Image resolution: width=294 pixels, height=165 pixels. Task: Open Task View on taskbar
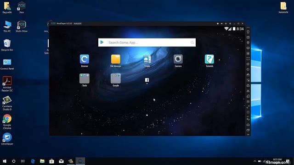pyautogui.click(x=23, y=161)
